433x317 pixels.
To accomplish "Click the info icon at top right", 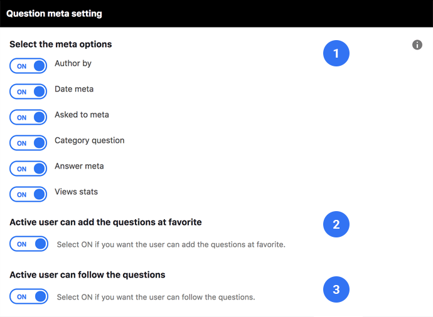I will point(417,44).
